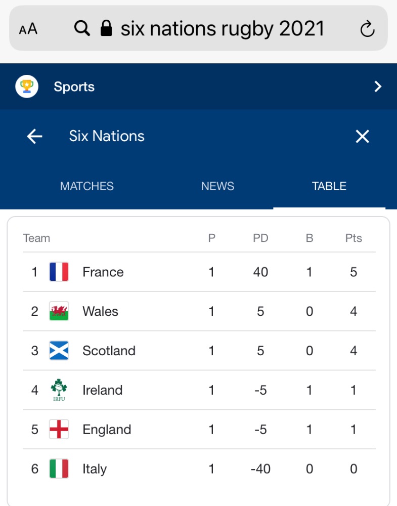
Task: Select the Table tab
Action: tap(329, 186)
